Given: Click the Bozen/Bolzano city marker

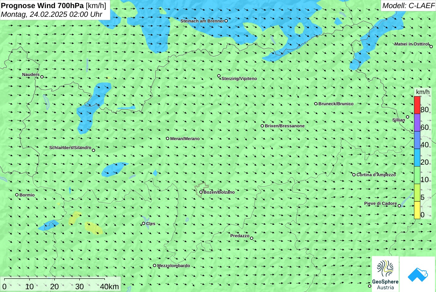Looking at the screenshot, I should click(201, 192).
